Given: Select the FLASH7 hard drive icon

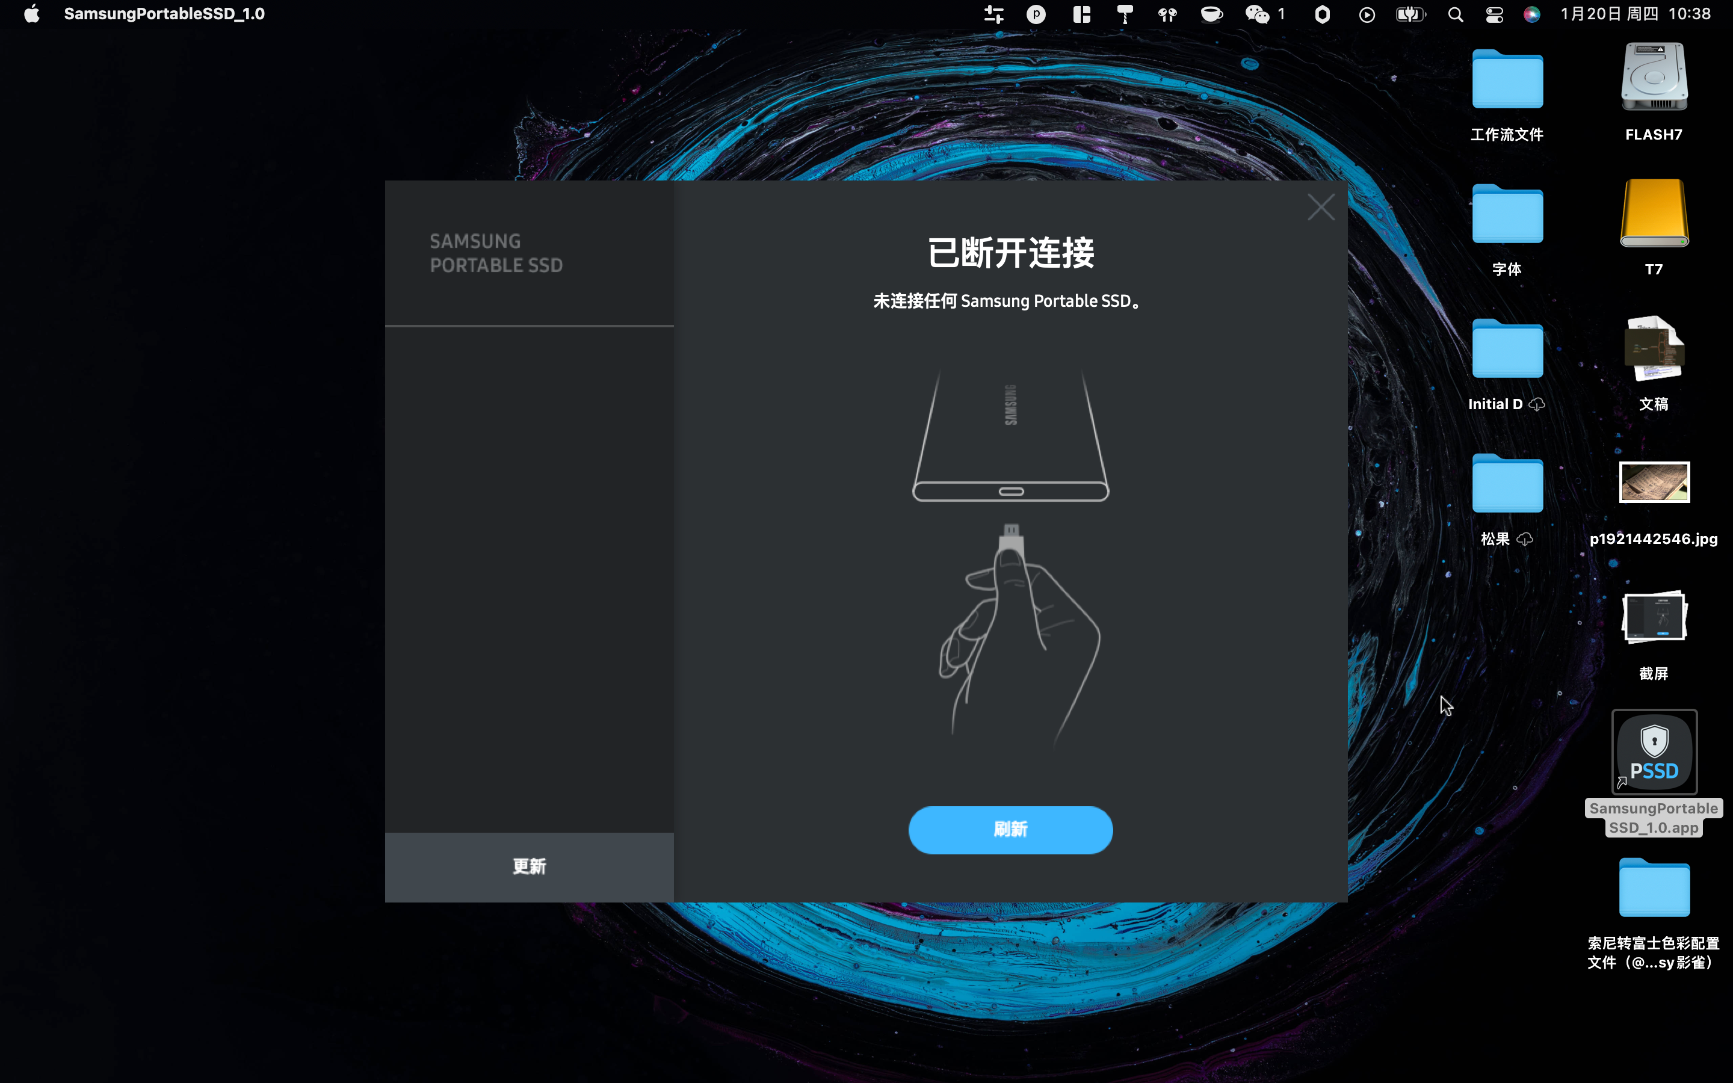Looking at the screenshot, I should [x=1654, y=78].
